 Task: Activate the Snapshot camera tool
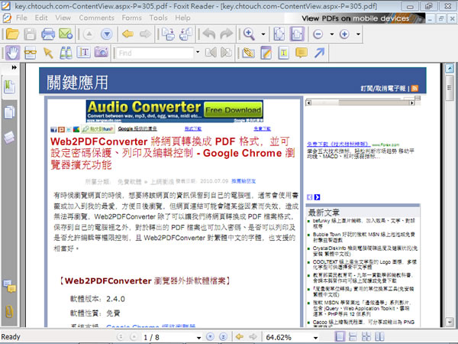pyautogui.click(x=102, y=53)
